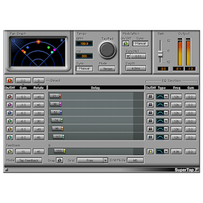The width and height of the screenshot is (203, 203).
Task: Click the round TapPad button
Action: (107, 50)
